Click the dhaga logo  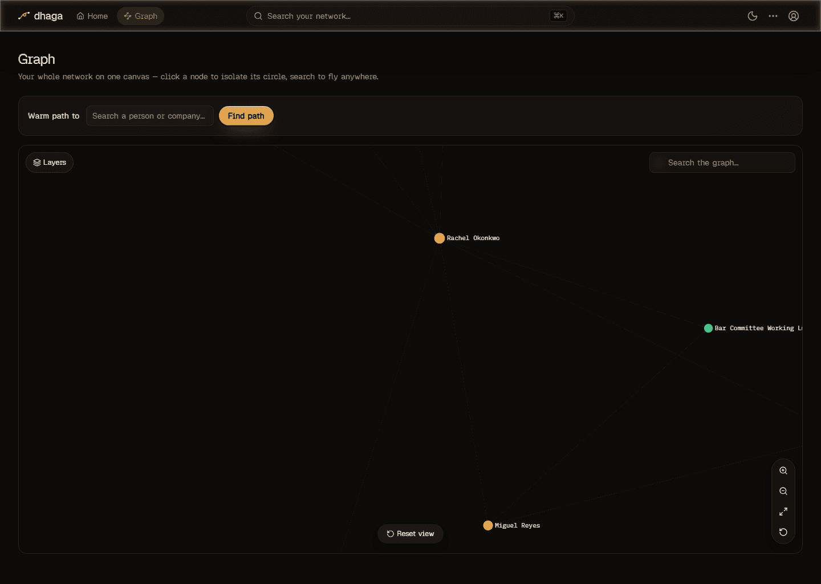(40, 16)
